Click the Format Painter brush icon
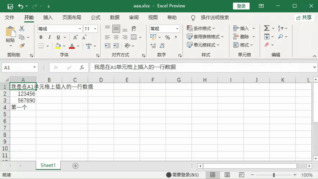 click(22, 46)
